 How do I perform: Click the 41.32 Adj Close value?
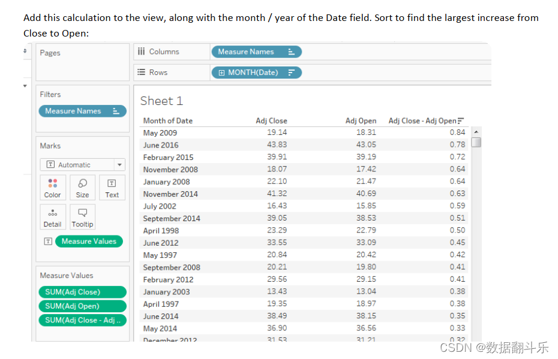pos(277,194)
